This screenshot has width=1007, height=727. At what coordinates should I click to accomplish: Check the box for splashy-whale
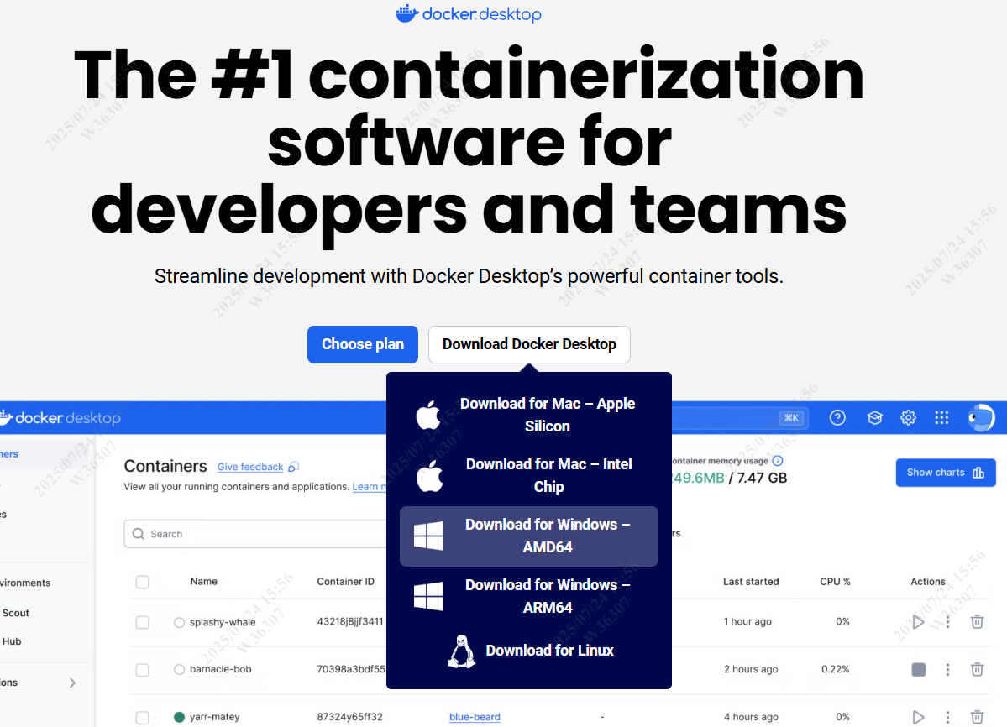[x=143, y=622]
